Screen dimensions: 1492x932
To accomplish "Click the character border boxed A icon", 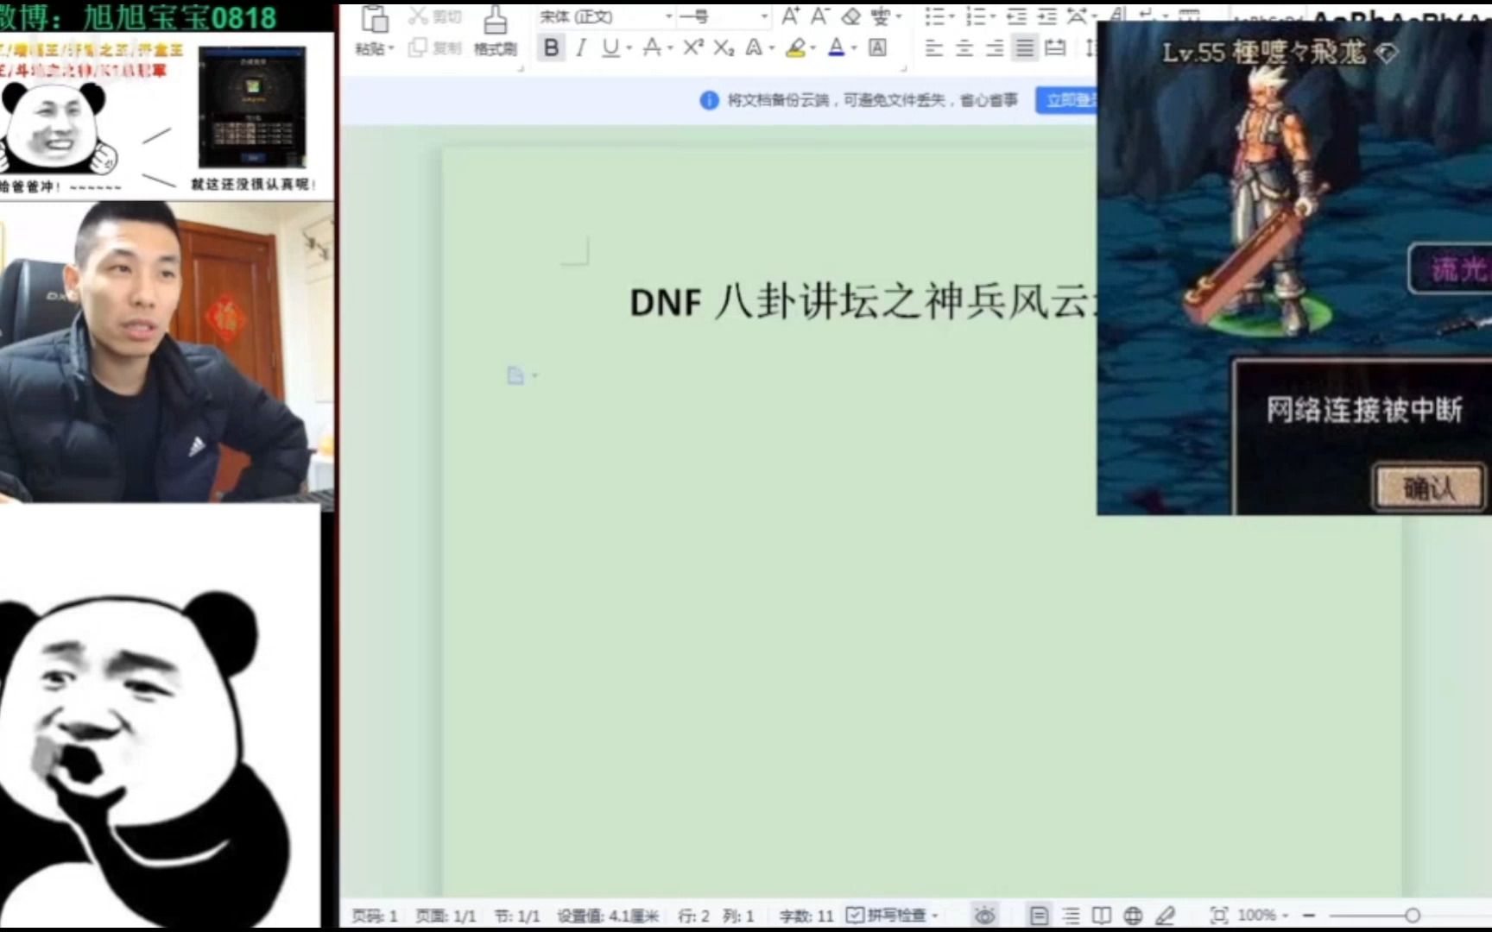I will coord(877,48).
